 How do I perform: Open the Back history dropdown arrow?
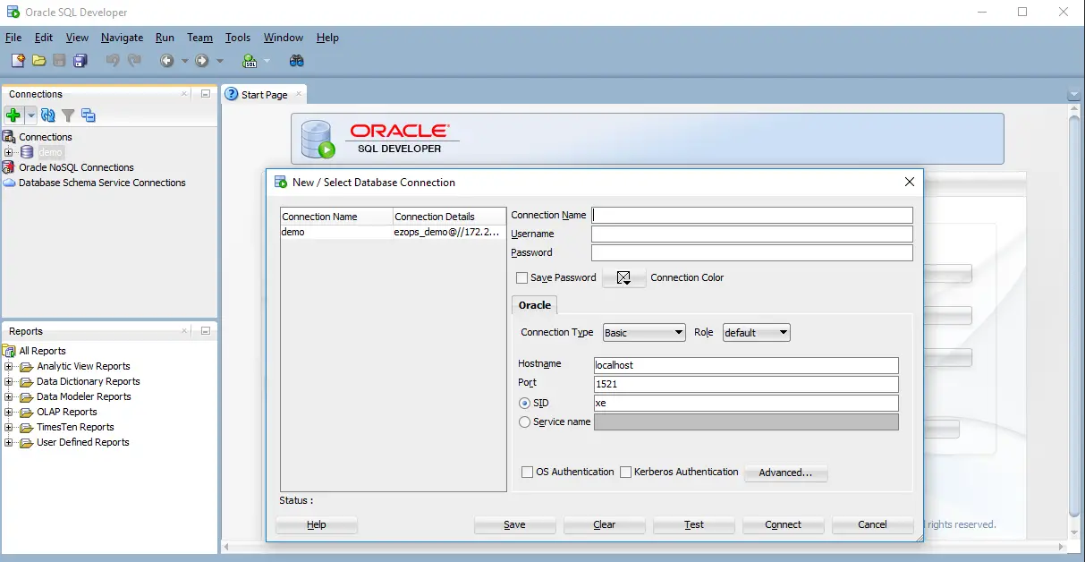pyautogui.click(x=185, y=61)
